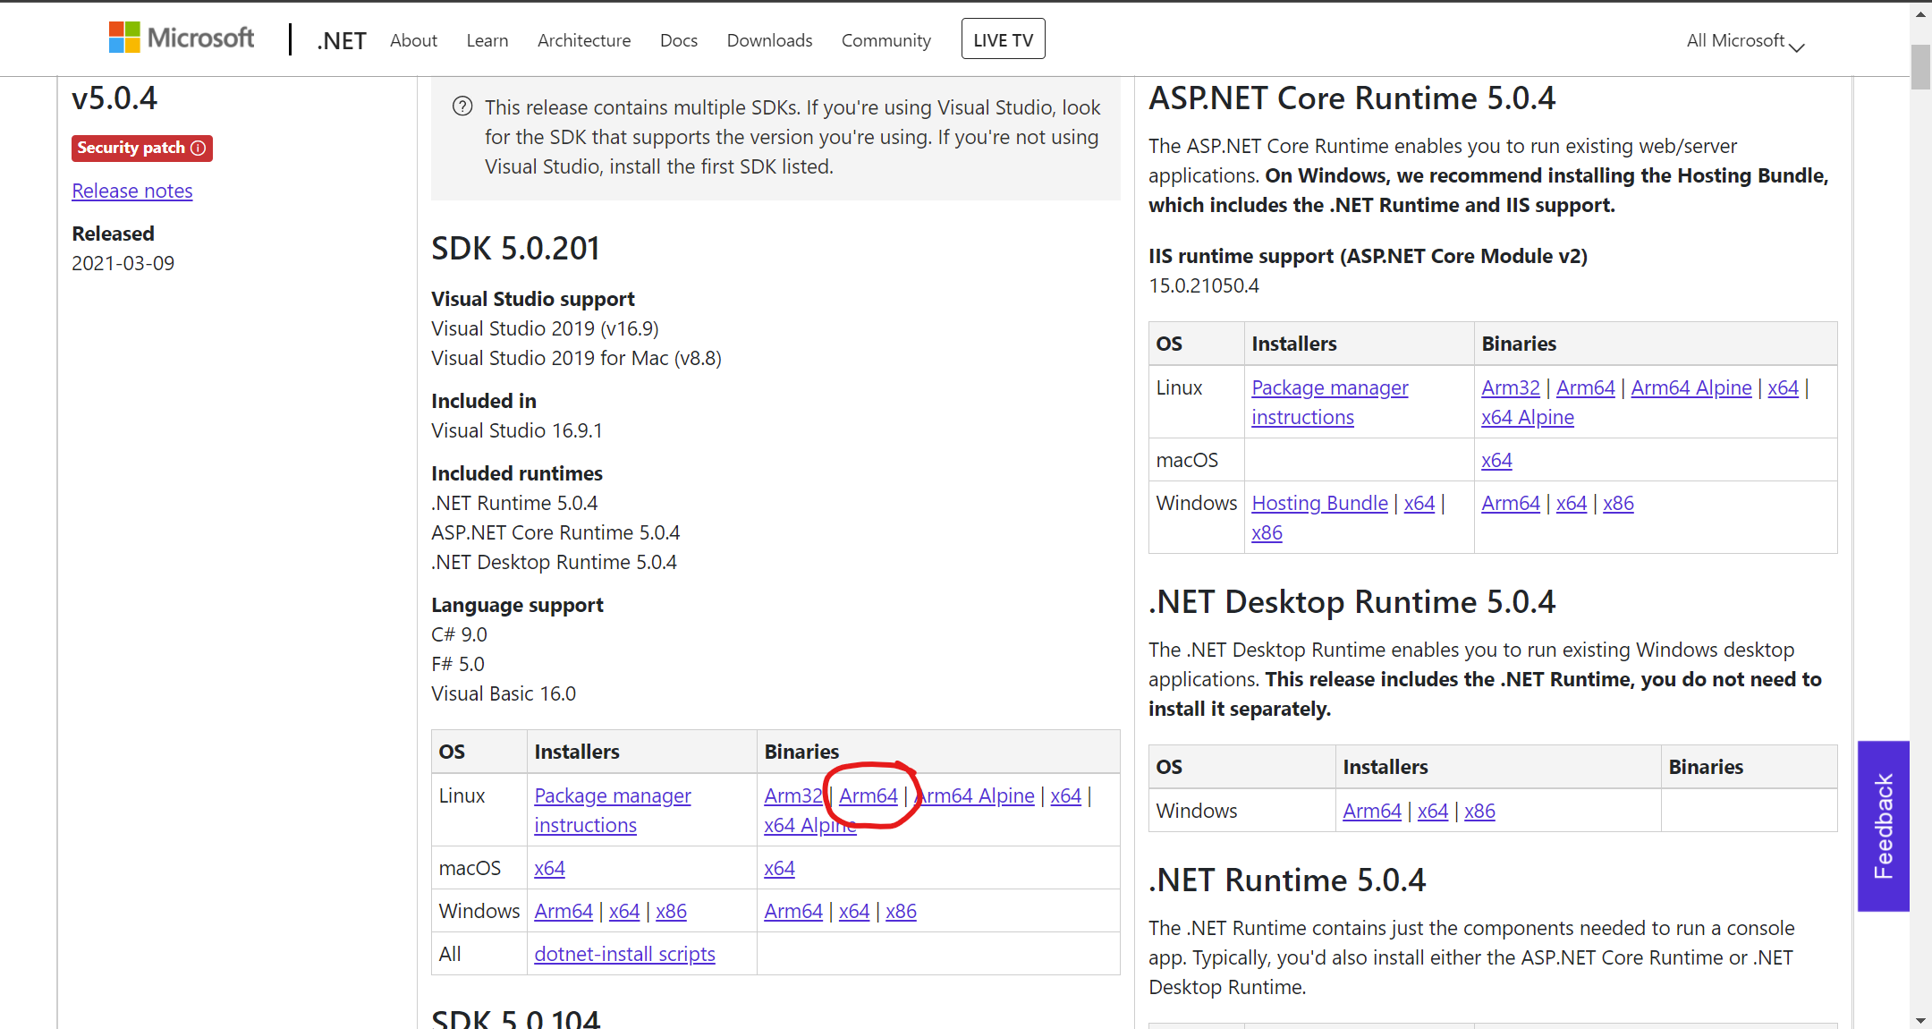
Task: Click the v5.0.4 version heading
Action: 114,98
